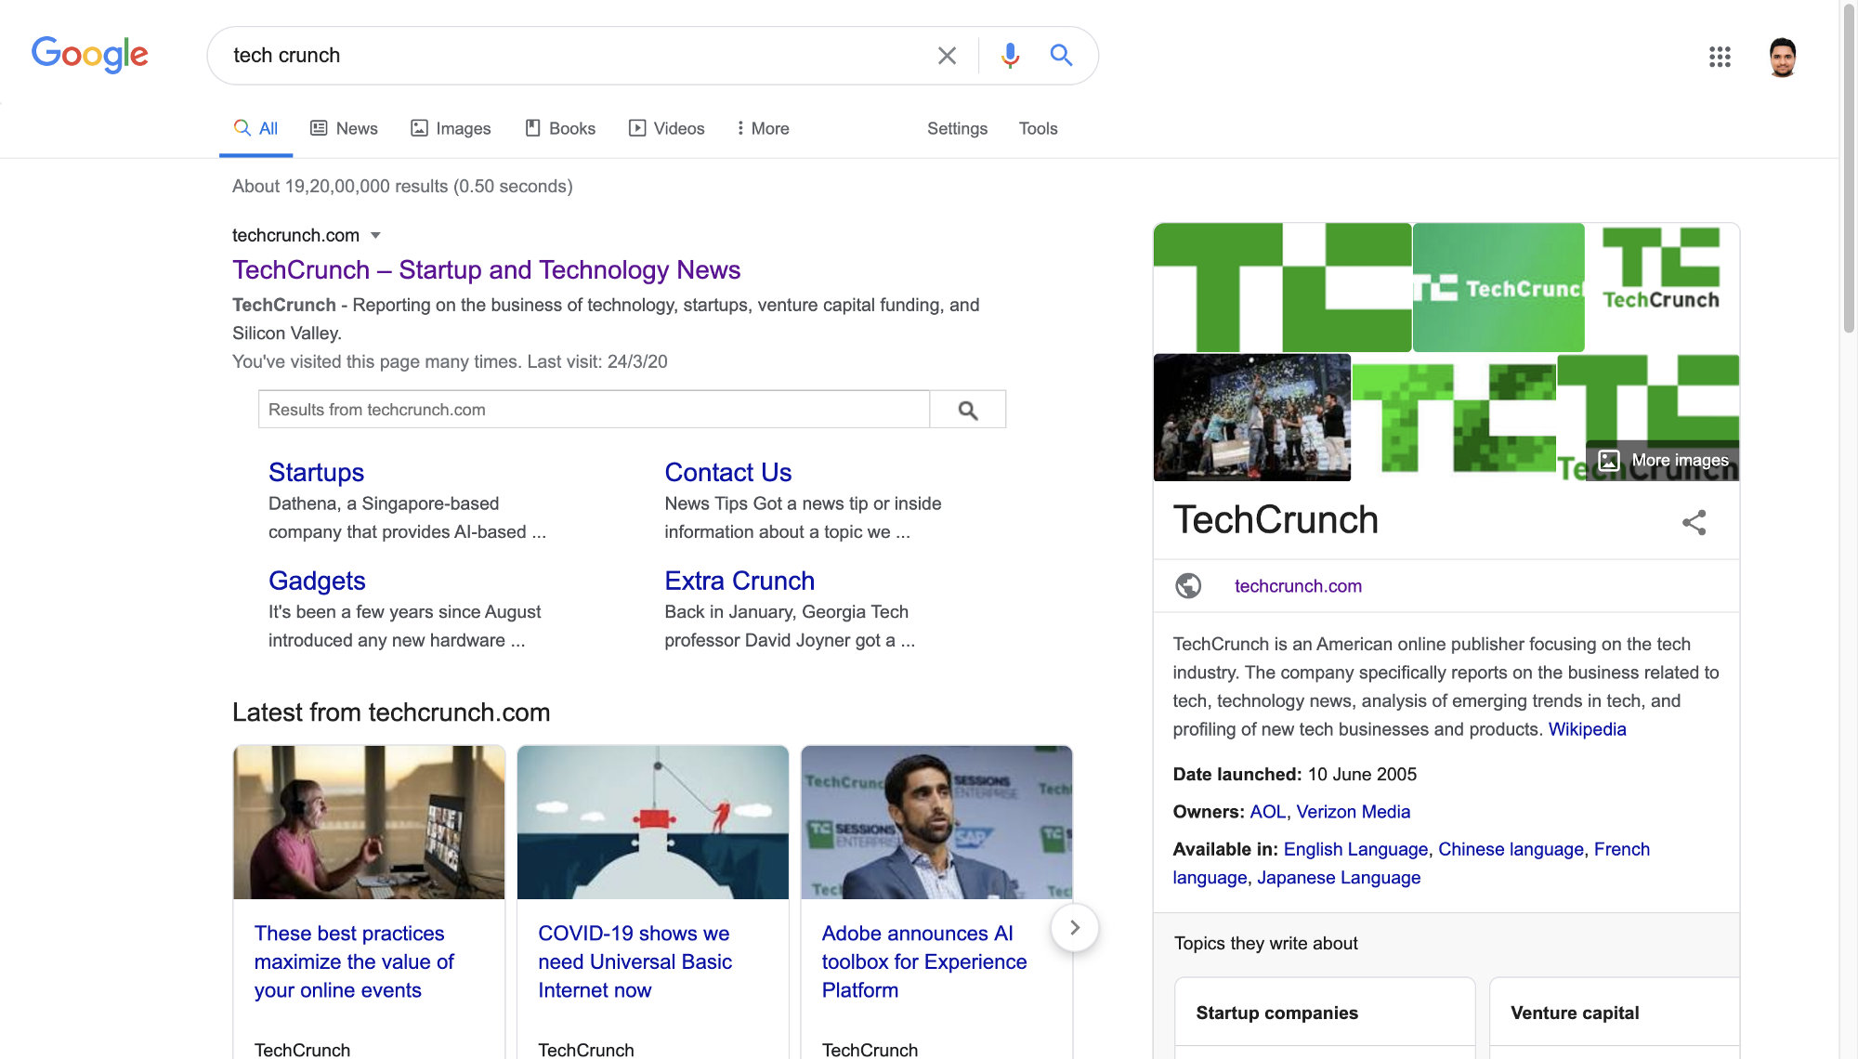Click the techcrunch.com site search magnifier
1858x1059 pixels.
pyautogui.click(x=967, y=410)
